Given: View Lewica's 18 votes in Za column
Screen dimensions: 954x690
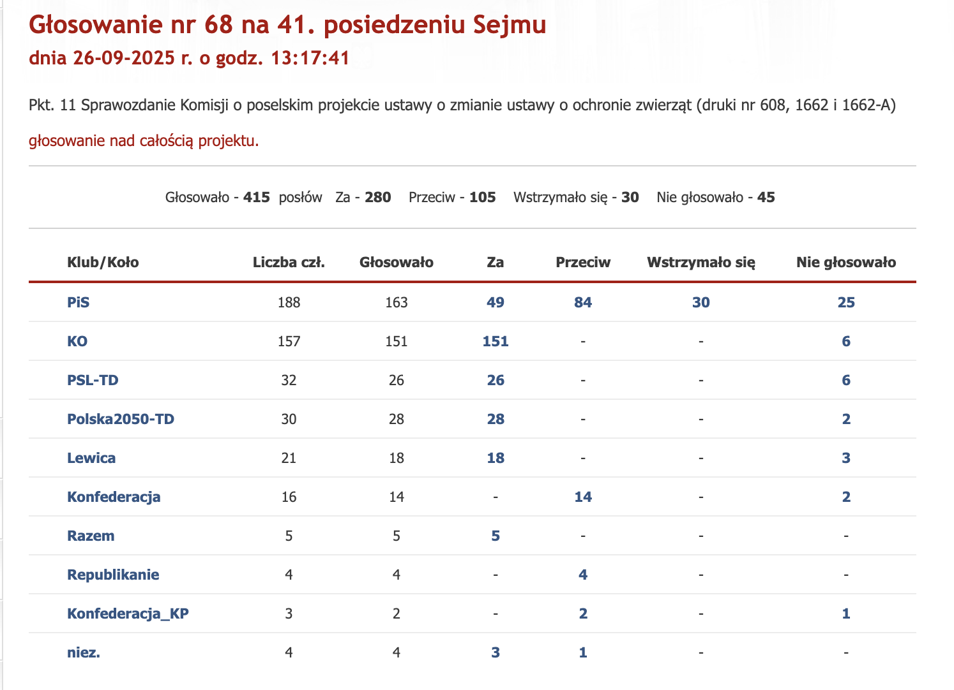Looking at the screenshot, I should [x=496, y=458].
